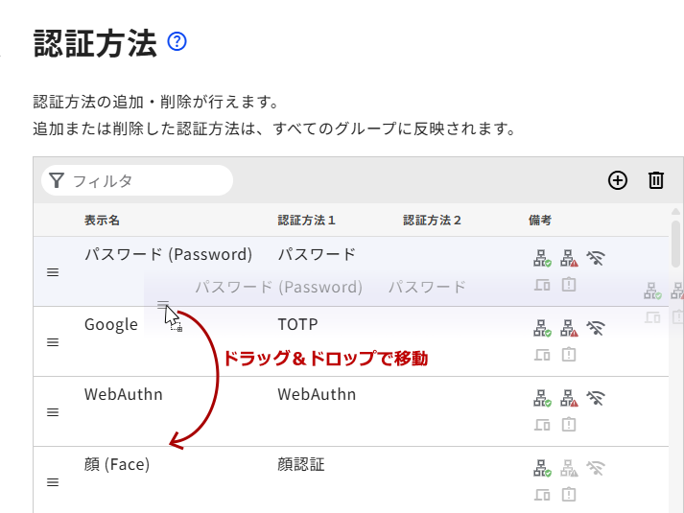Screen dimensions: 684x513
Task: Click the offline Wi-Fi icon in パスワード row
Action: coord(596,258)
